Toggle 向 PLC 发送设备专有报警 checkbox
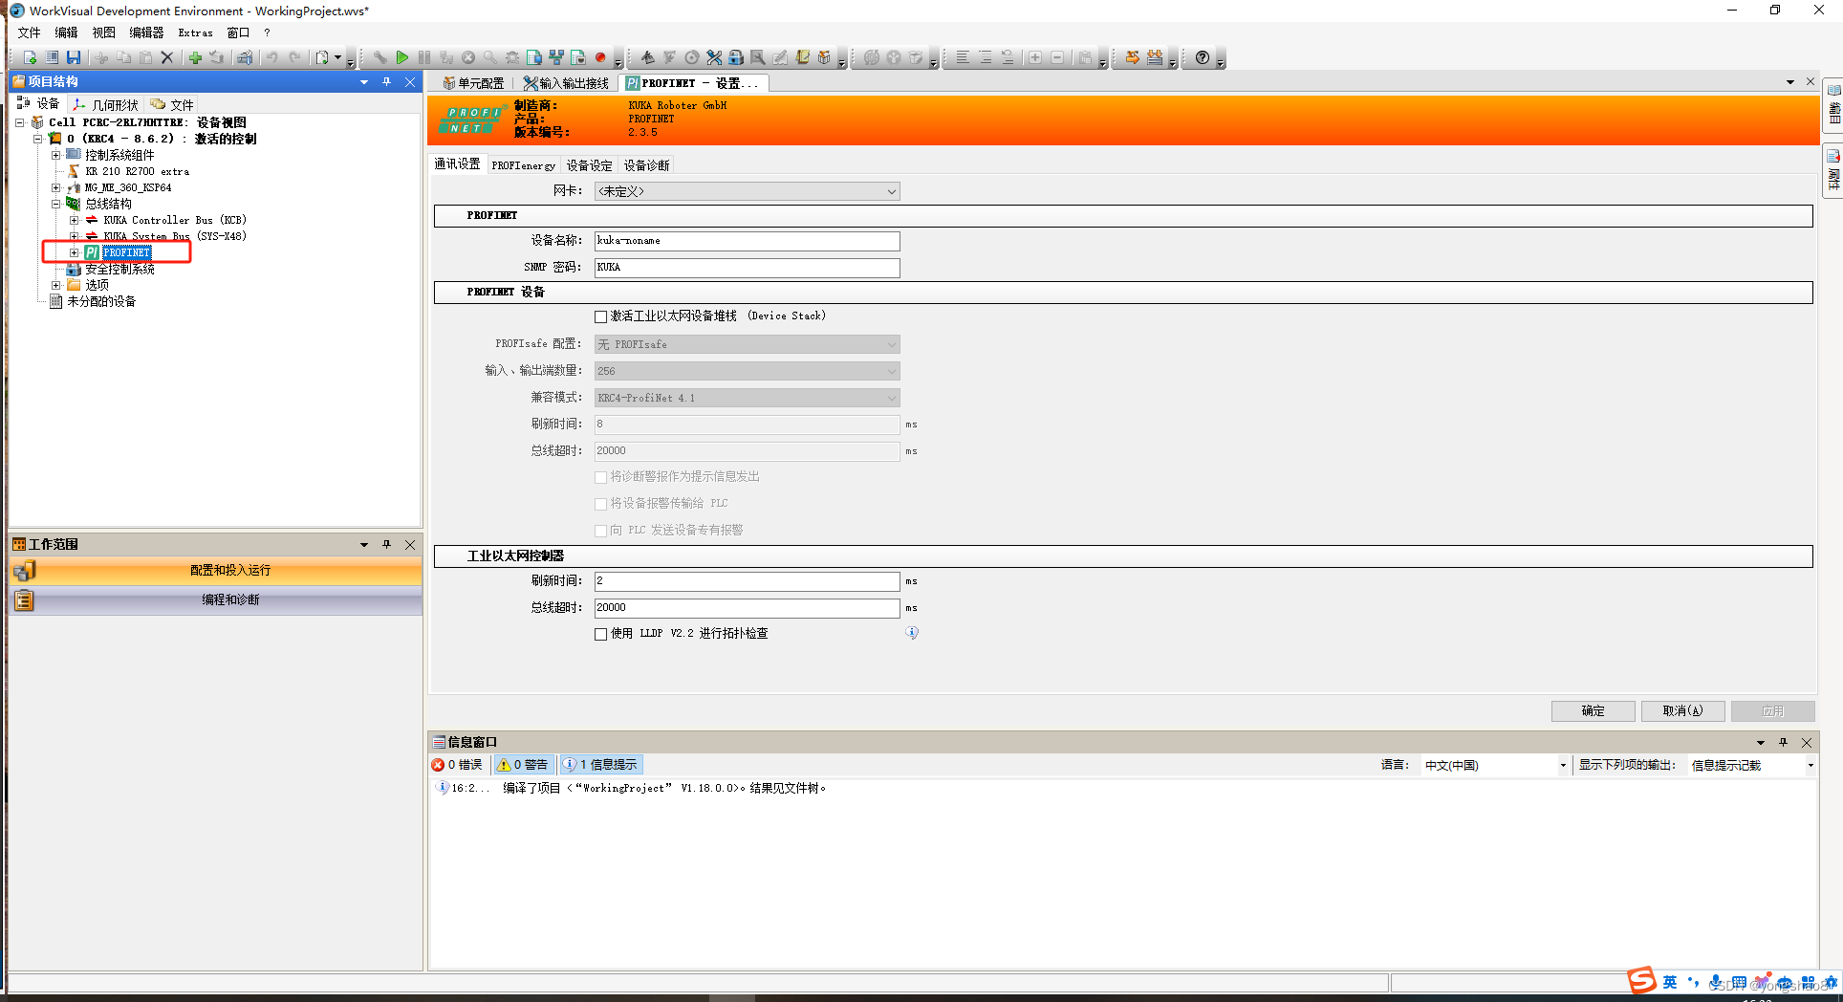 pyautogui.click(x=600, y=531)
